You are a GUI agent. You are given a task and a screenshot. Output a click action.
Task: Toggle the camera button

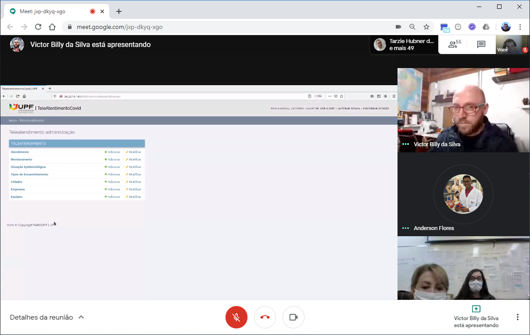[294, 317]
